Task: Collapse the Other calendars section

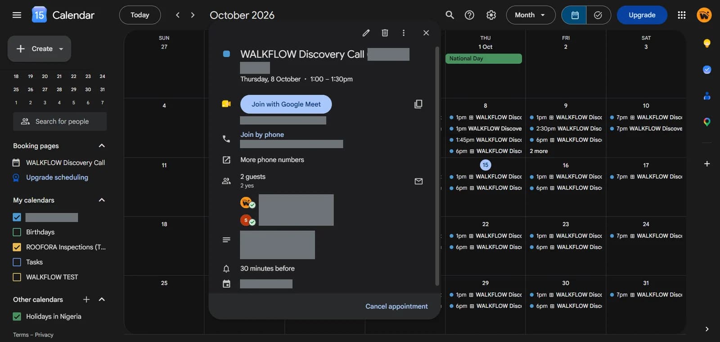Action: (x=102, y=299)
